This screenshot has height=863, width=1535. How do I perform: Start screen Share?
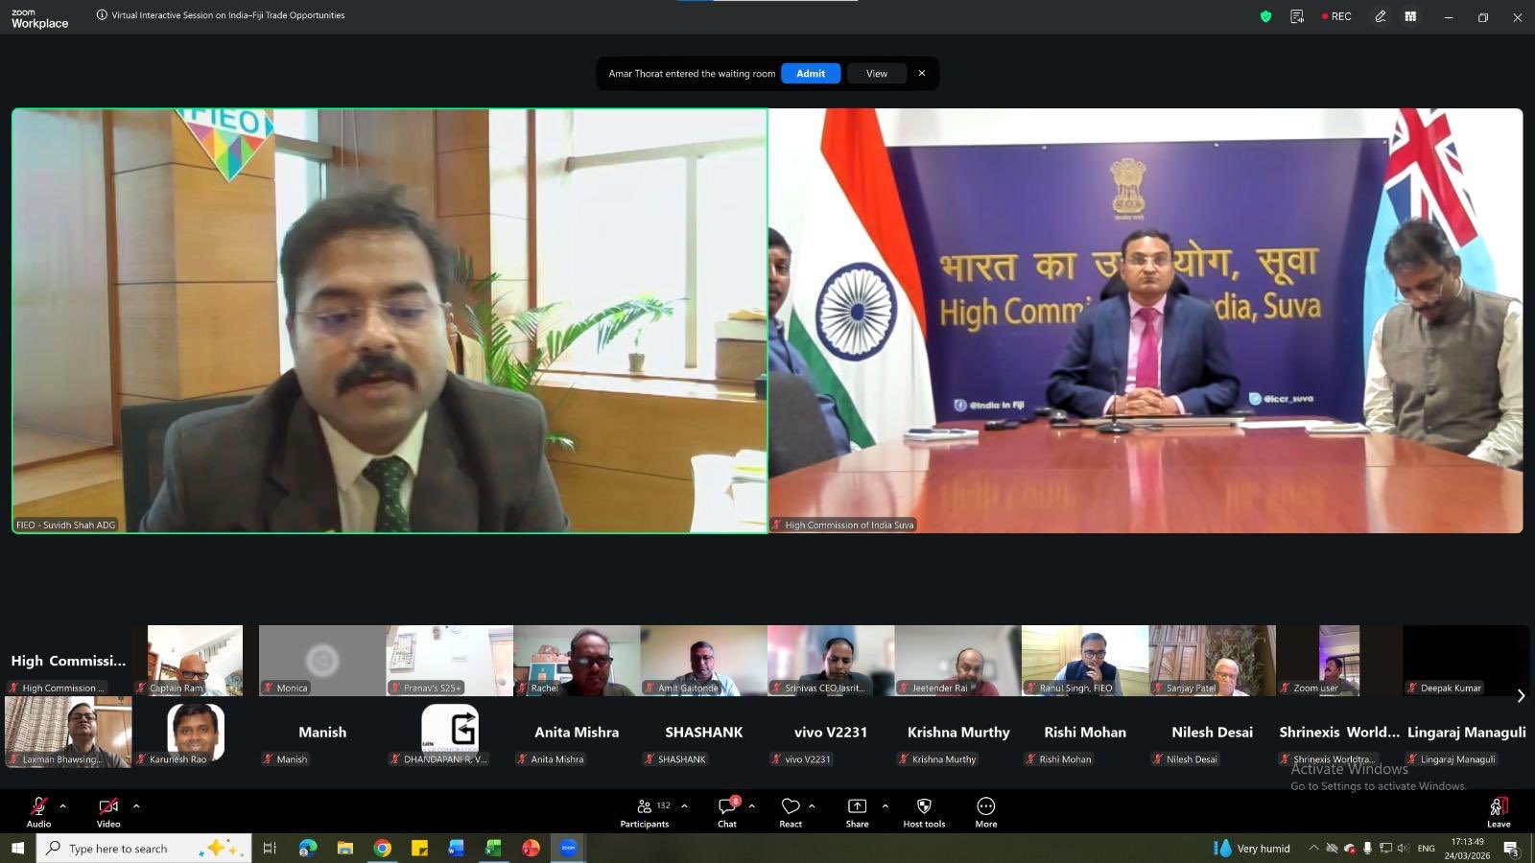click(857, 806)
